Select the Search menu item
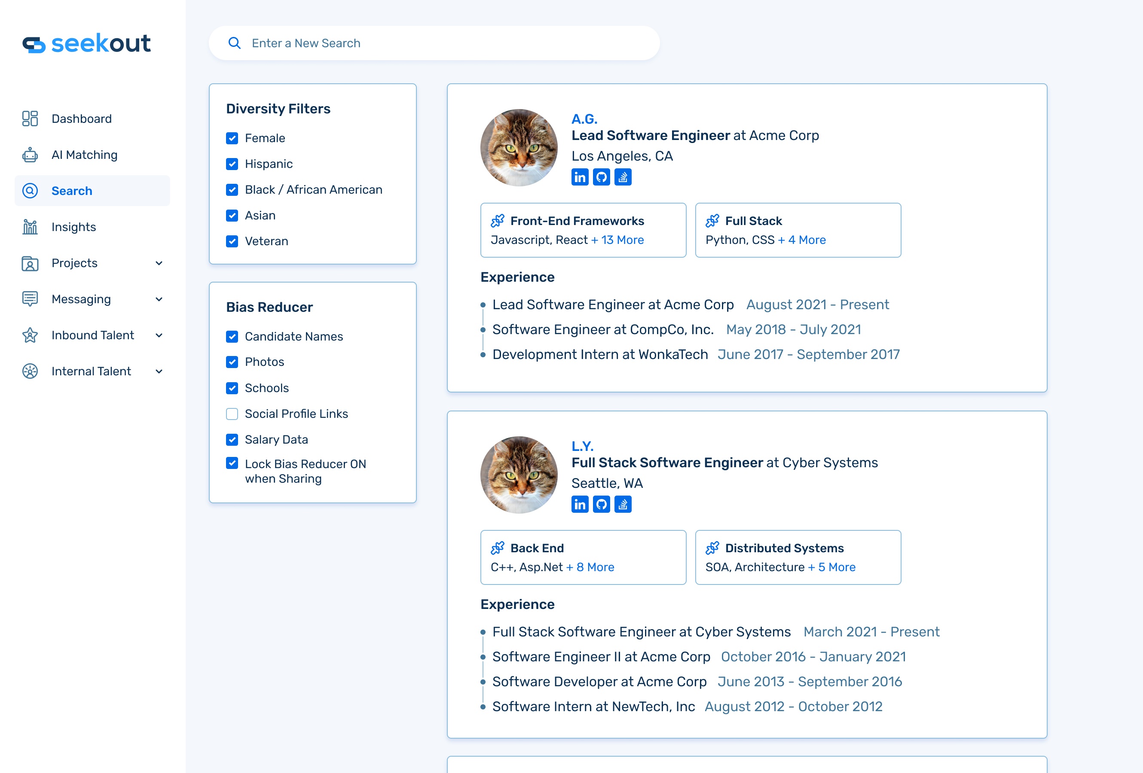This screenshot has height=773, width=1143. point(72,191)
